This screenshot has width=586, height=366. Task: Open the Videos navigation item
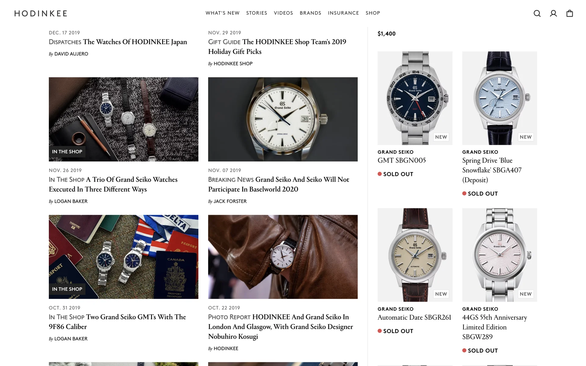point(283,13)
